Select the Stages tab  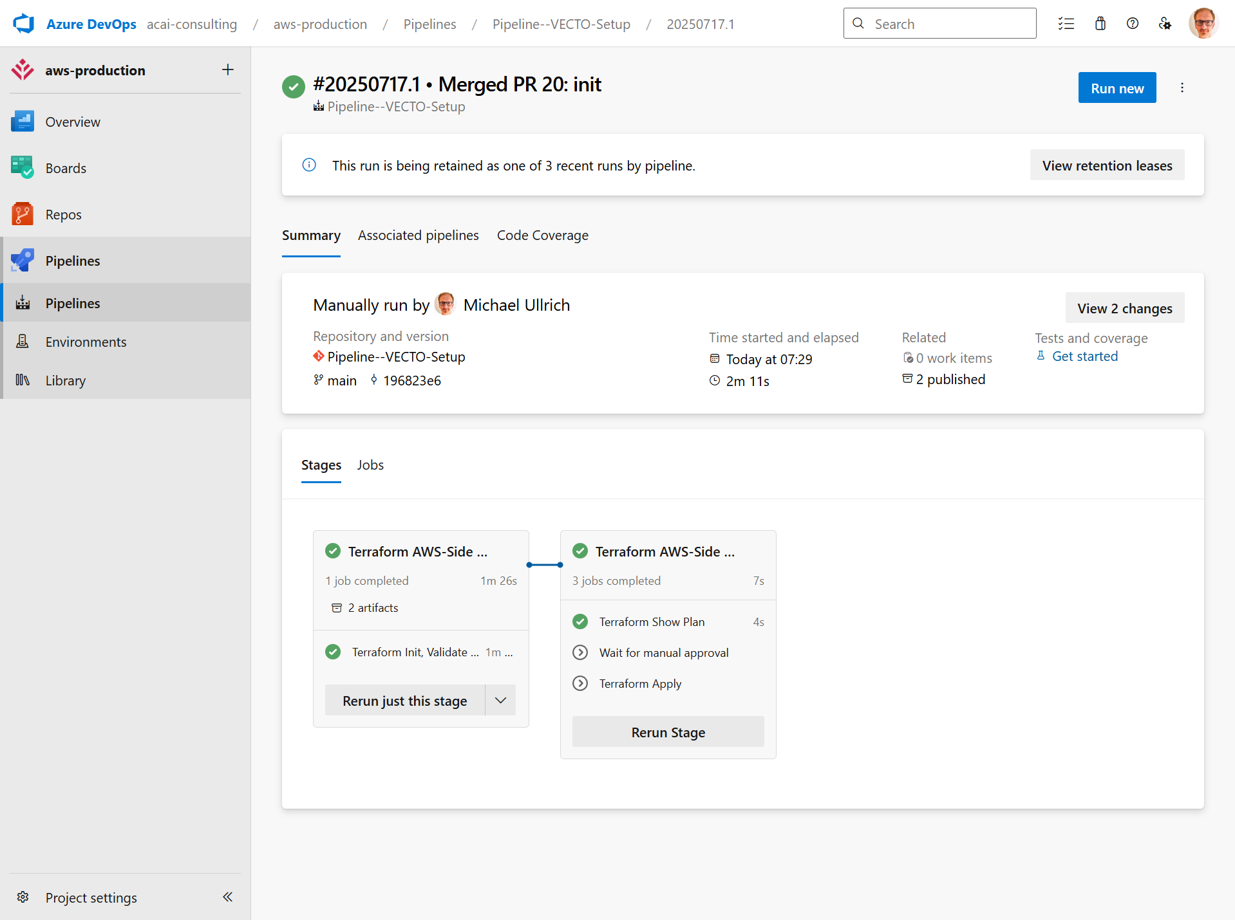click(x=321, y=465)
